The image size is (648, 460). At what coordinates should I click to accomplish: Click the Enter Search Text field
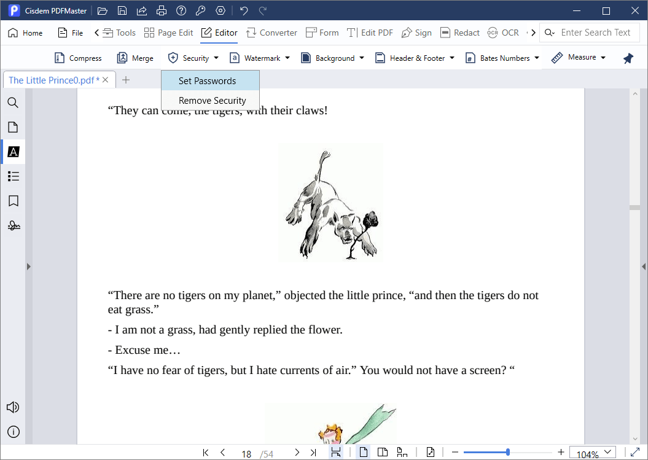[590, 33]
